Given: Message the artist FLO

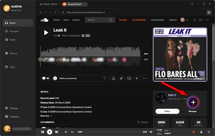Looking at the screenshot, I should tap(192, 111).
